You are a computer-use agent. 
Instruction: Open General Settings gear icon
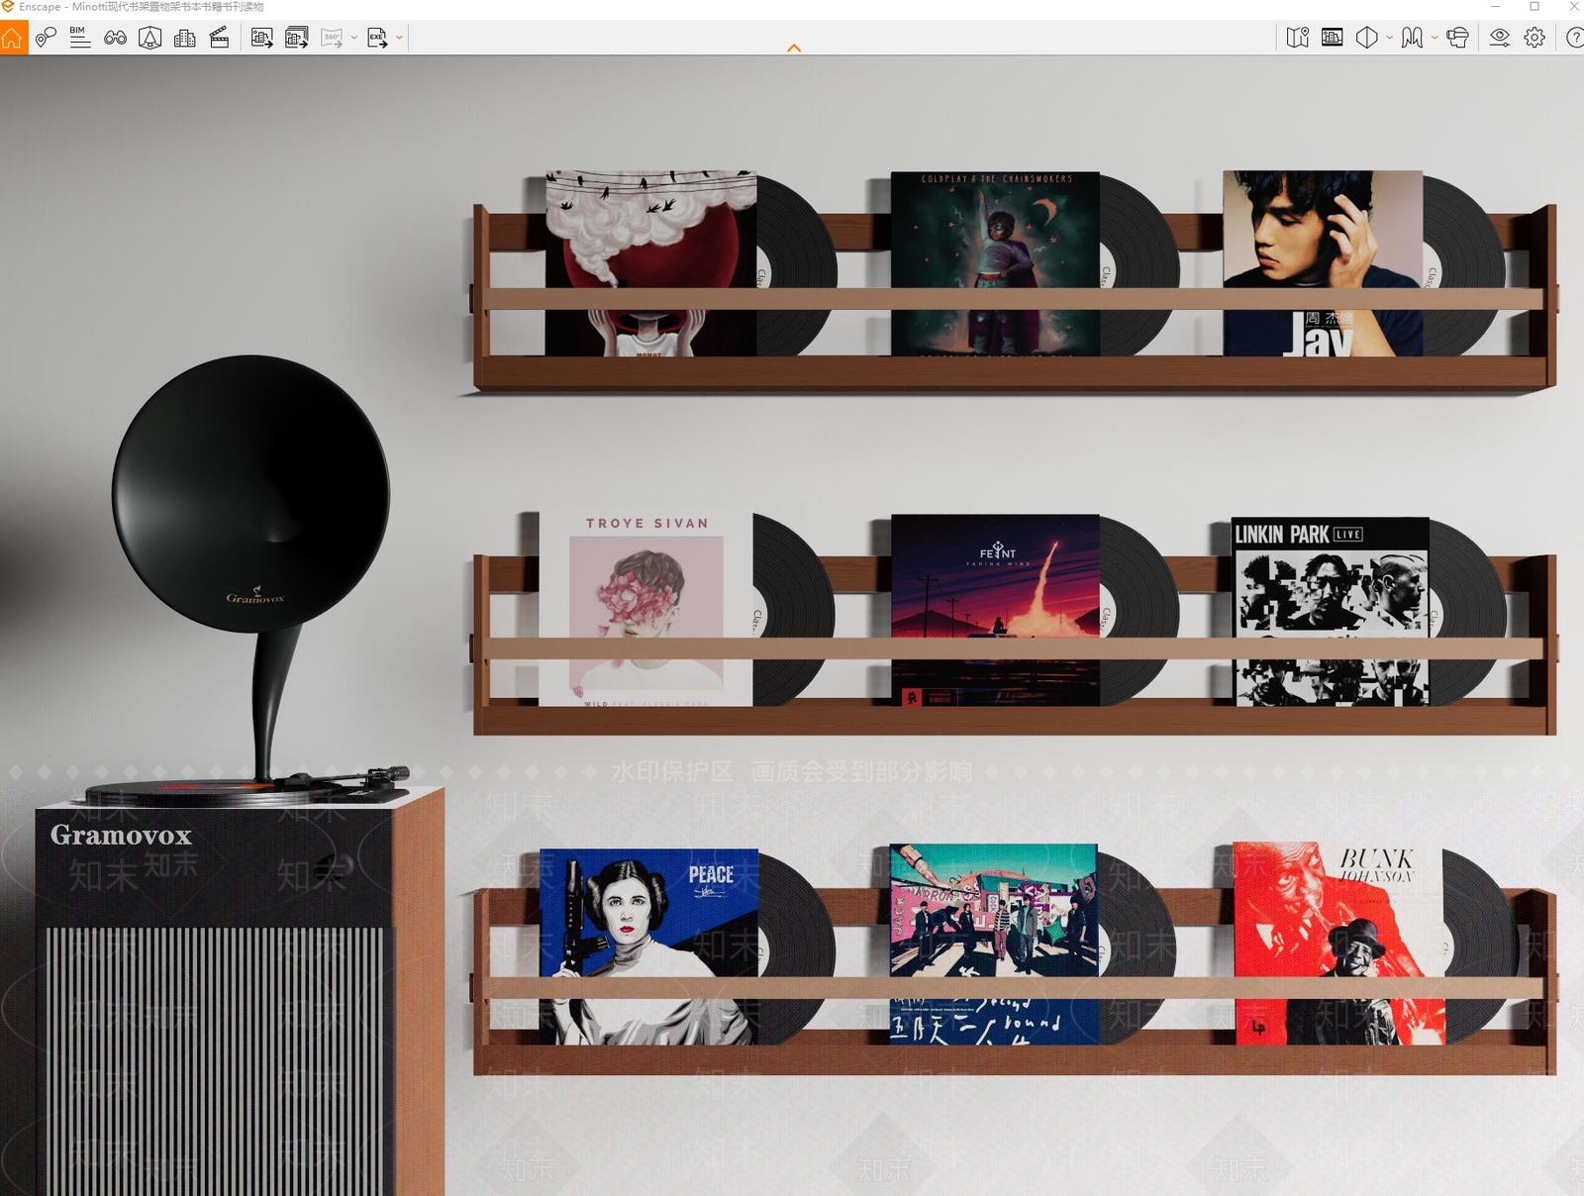point(1534,38)
